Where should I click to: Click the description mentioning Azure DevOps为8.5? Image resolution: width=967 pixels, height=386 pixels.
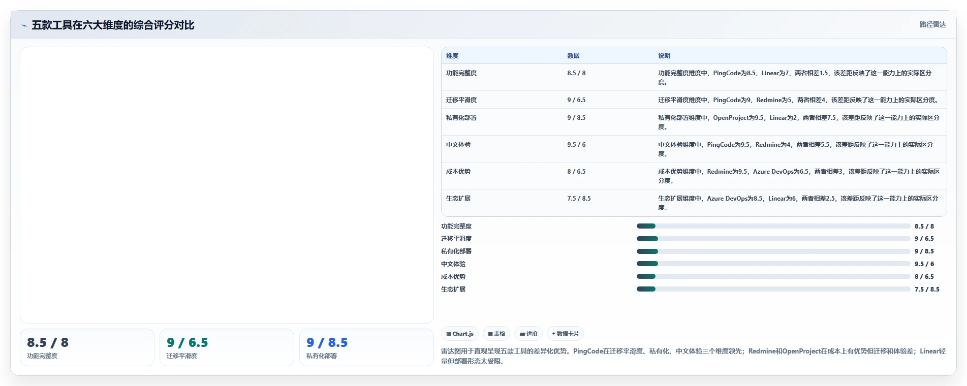coord(798,203)
